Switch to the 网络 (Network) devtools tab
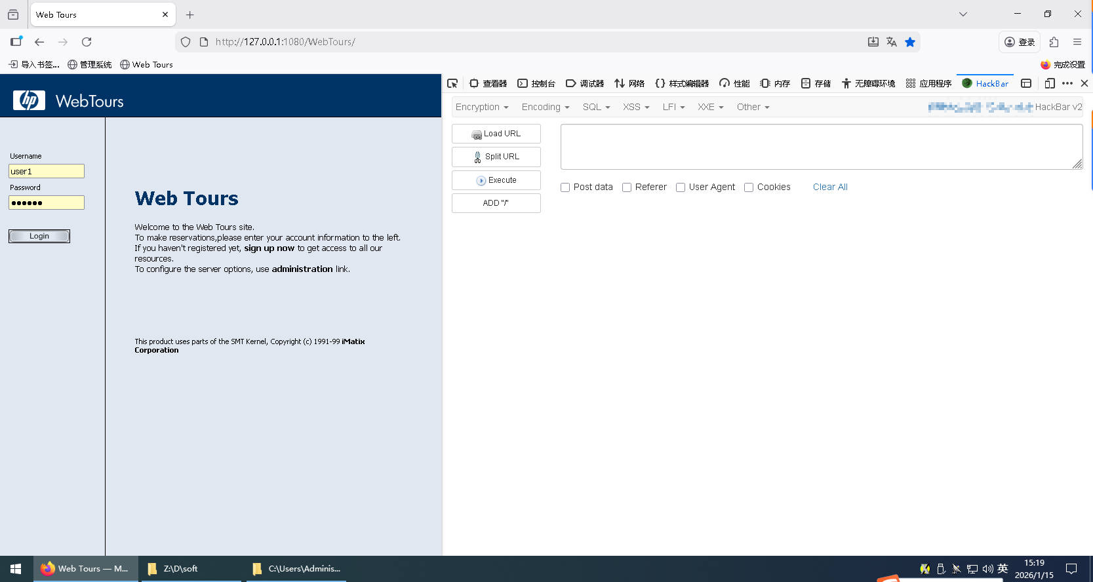The height and width of the screenshot is (582, 1093). 629,83
